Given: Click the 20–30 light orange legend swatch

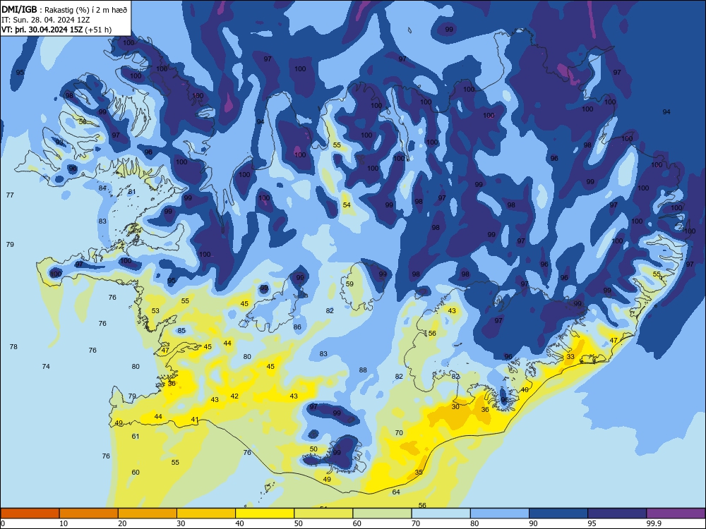Looking at the screenshot, I should [x=148, y=513].
